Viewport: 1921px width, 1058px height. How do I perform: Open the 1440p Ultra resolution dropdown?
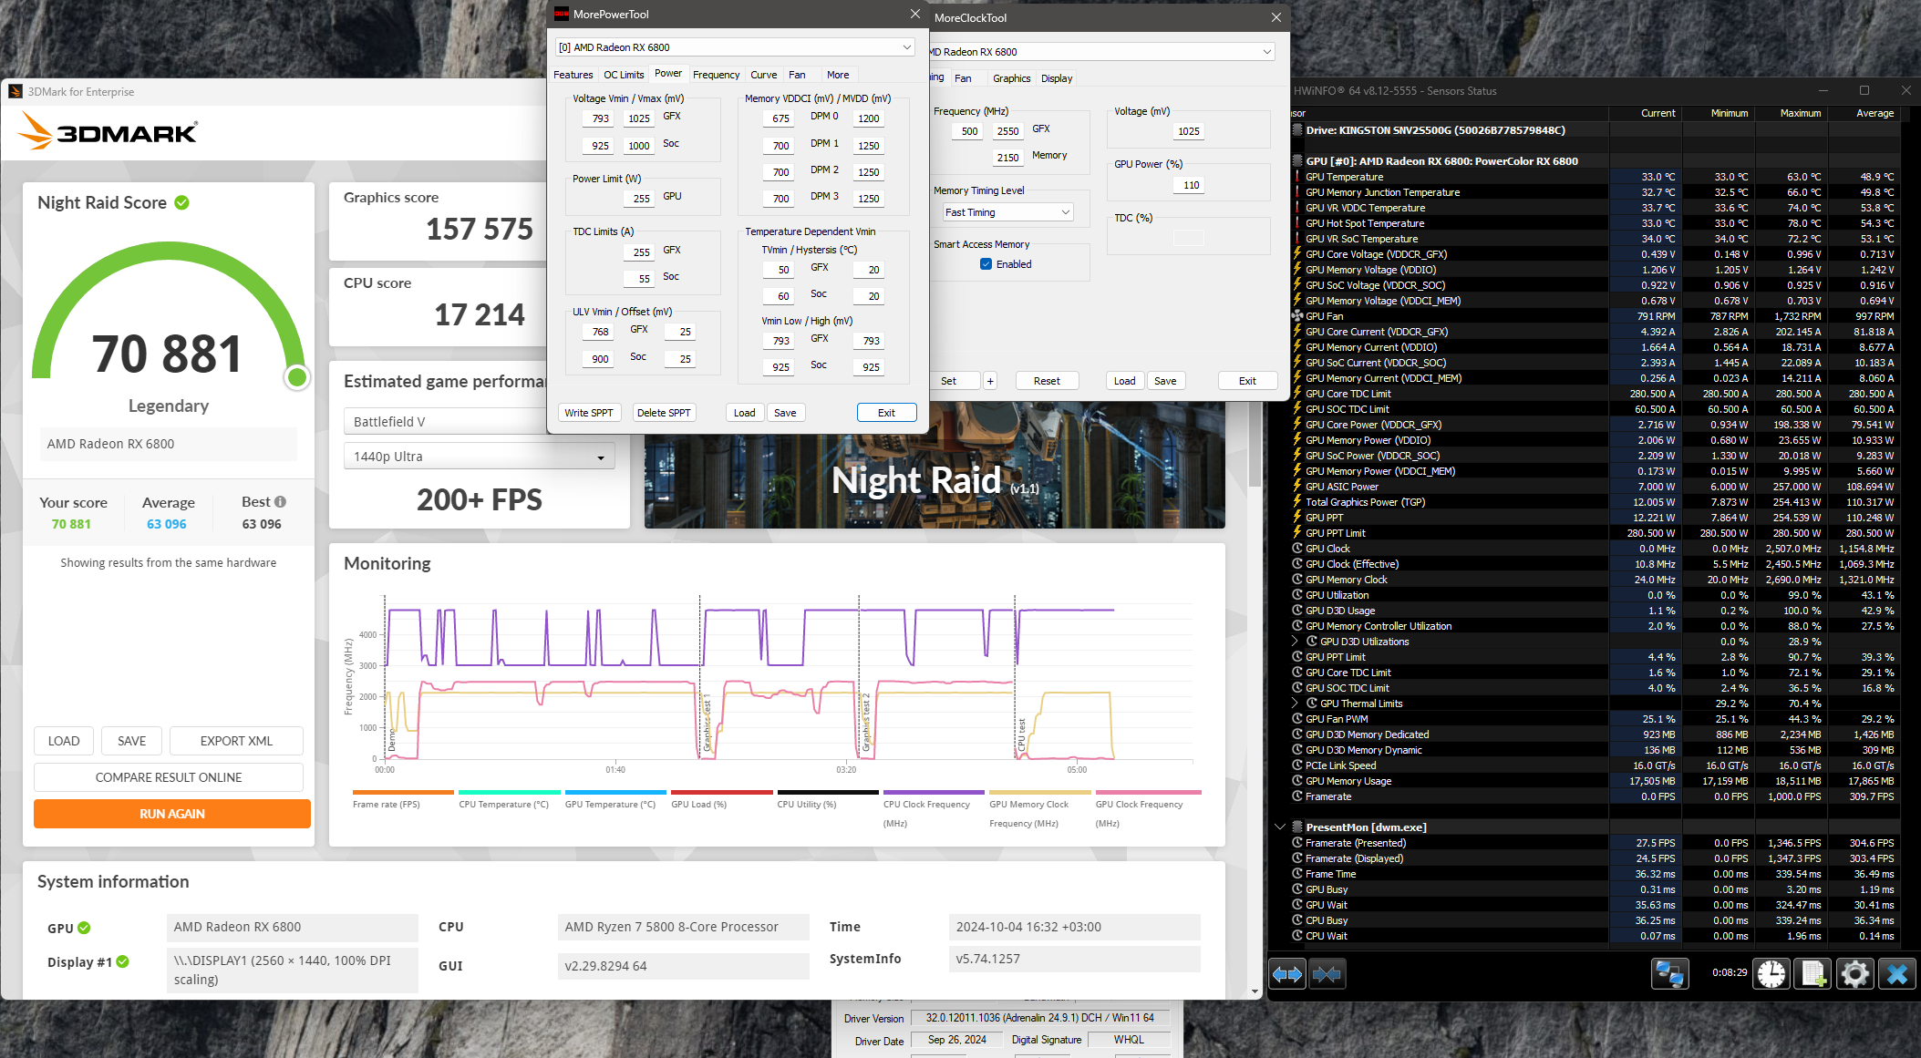click(479, 457)
